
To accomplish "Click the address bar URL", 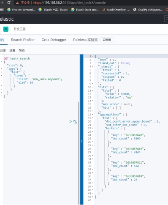I will click(x=69, y=3).
